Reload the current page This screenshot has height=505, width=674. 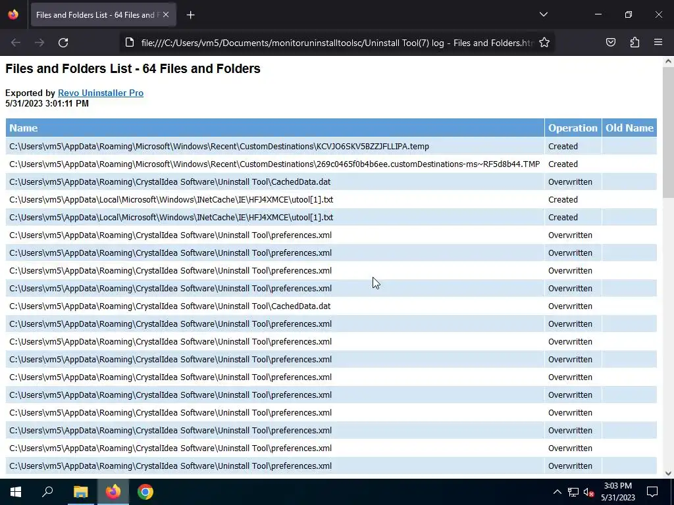click(63, 43)
